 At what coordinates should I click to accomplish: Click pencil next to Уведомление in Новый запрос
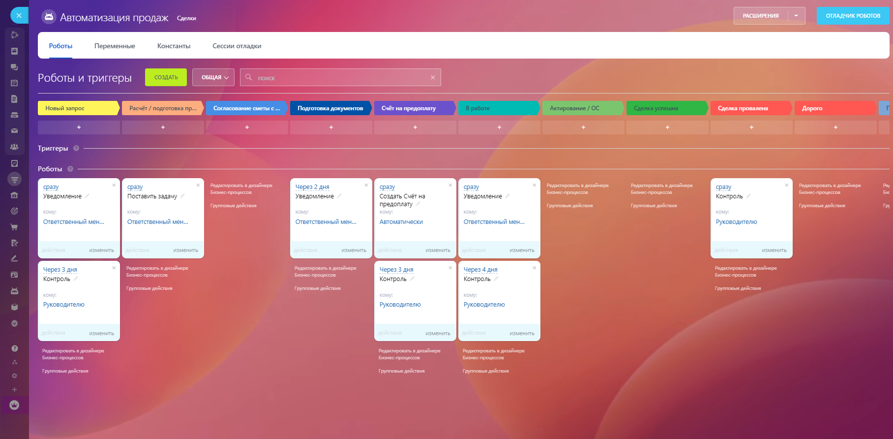pos(87,196)
